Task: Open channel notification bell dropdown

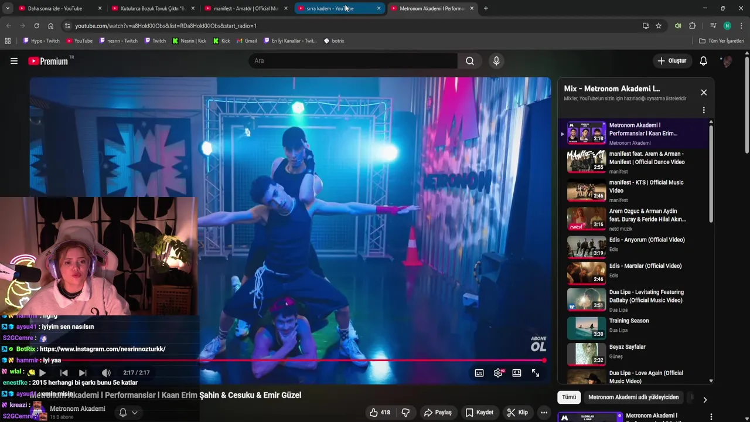Action: coord(128,413)
